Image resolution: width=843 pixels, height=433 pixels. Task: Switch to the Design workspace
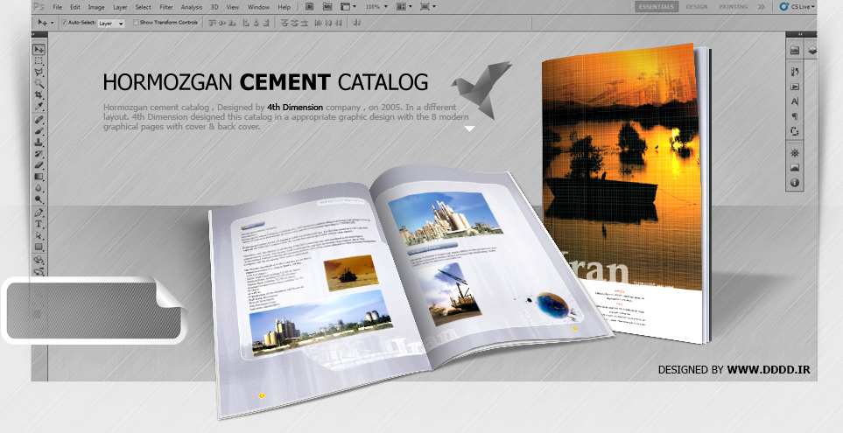point(697,7)
